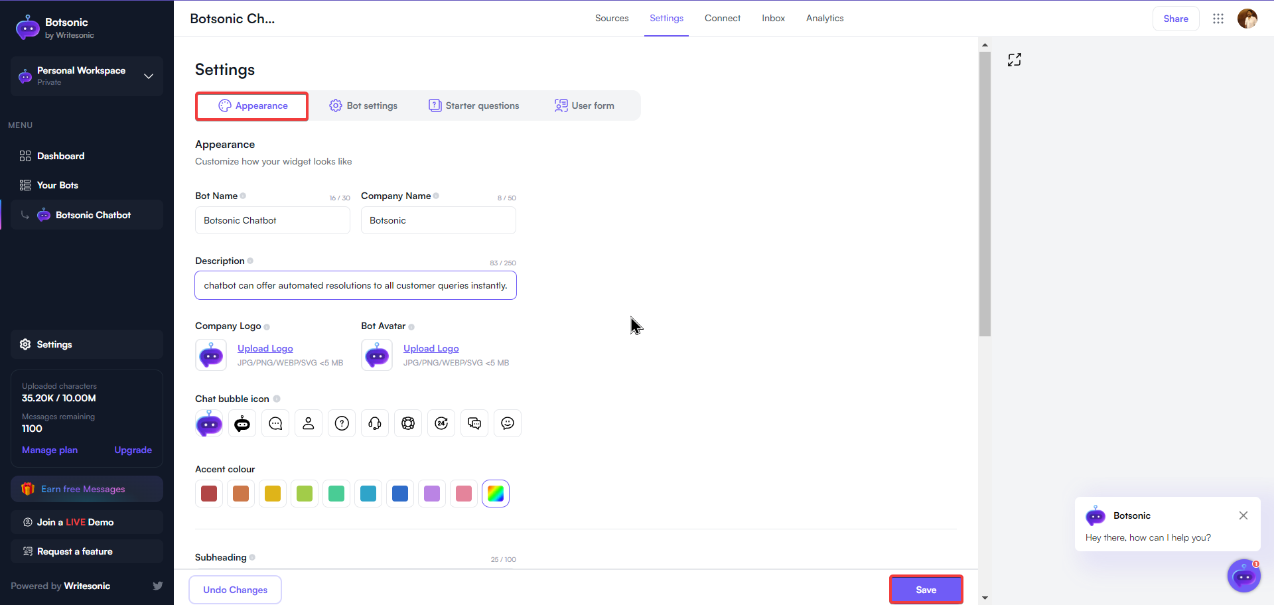Open Dashboard from the sidebar
Screen dimensions: 1274x605
(60, 156)
